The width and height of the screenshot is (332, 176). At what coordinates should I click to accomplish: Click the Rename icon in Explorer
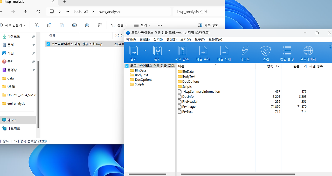[74, 25]
